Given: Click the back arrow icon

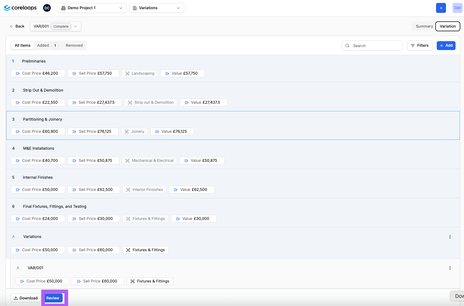Looking at the screenshot, I should (x=11, y=26).
